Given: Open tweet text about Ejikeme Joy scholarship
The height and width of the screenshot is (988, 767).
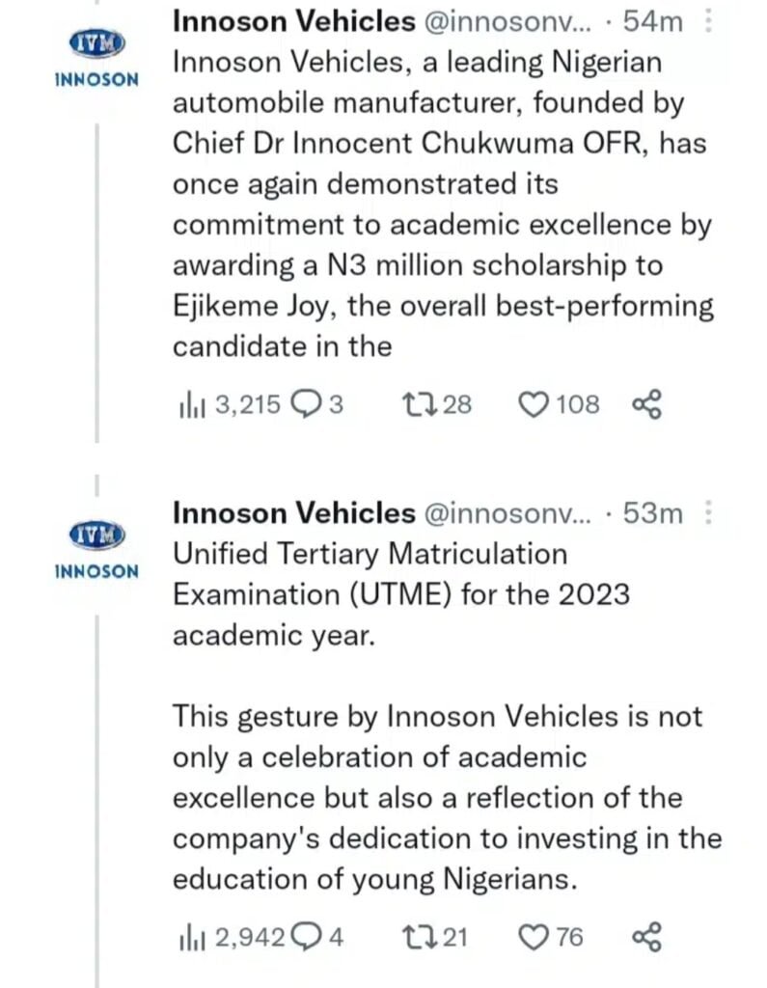Looking at the screenshot, I should tap(442, 205).
